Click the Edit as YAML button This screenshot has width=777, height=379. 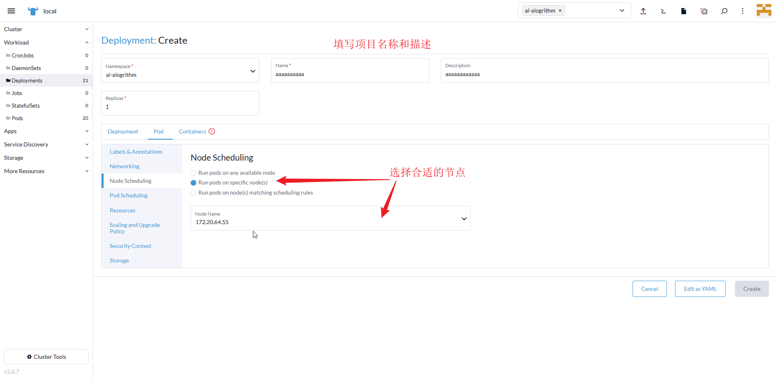[700, 289]
